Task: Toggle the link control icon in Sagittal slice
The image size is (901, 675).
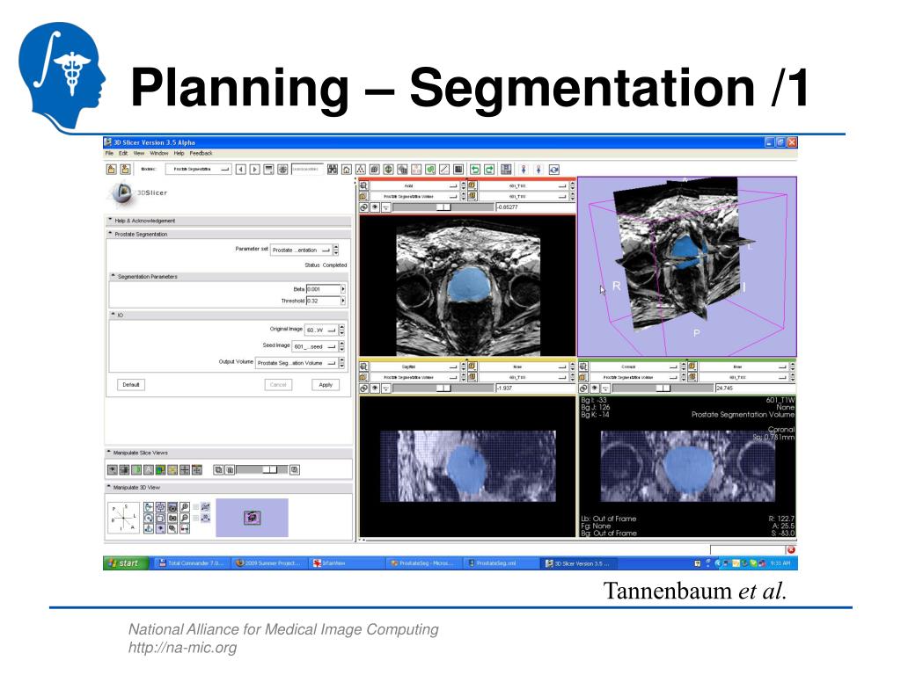Action: (363, 388)
